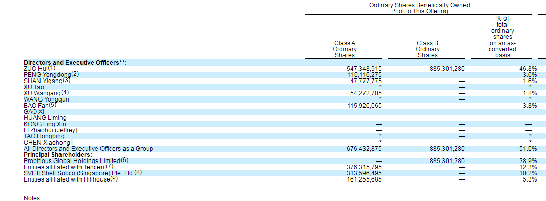
Task: Click the ZUO Hui footnote reference (1)
Action: (52, 68)
